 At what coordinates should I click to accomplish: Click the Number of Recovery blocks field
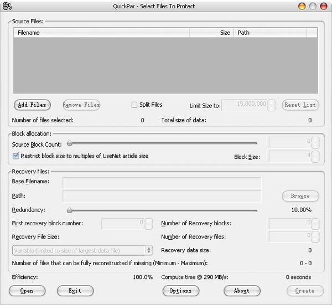[290, 224]
